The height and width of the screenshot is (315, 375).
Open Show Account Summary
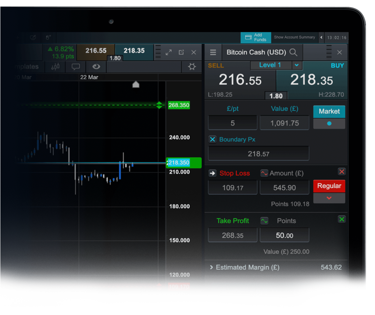(294, 37)
